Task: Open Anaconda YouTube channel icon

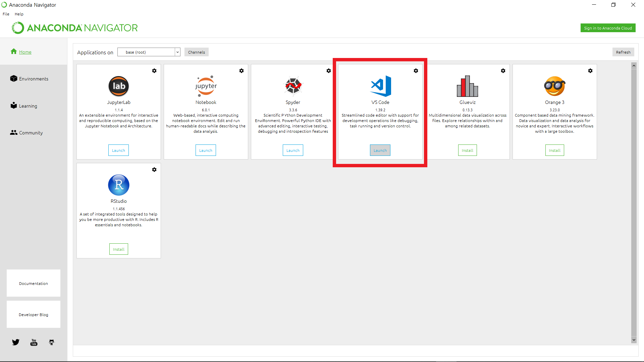Action: pyautogui.click(x=34, y=342)
